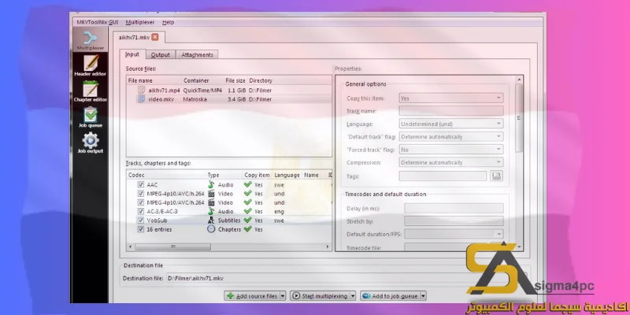Switch to the Output tab
The width and height of the screenshot is (630, 315).
coord(161,54)
